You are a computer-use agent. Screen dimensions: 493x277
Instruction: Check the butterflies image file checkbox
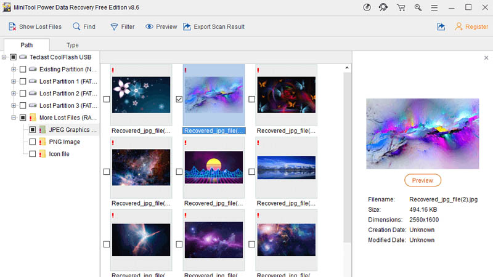[252, 99]
